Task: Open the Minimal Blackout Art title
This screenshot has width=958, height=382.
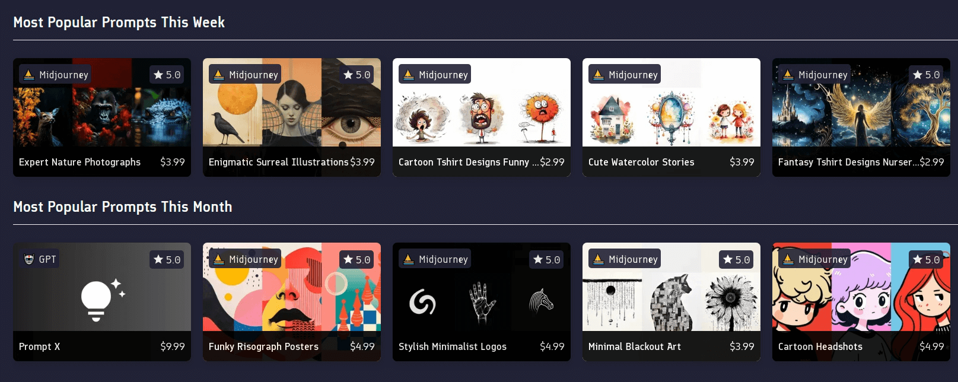Action: click(635, 346)
